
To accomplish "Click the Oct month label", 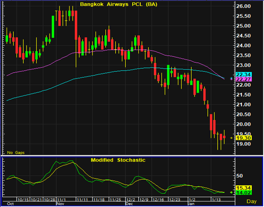I will (x=10, y=204).
